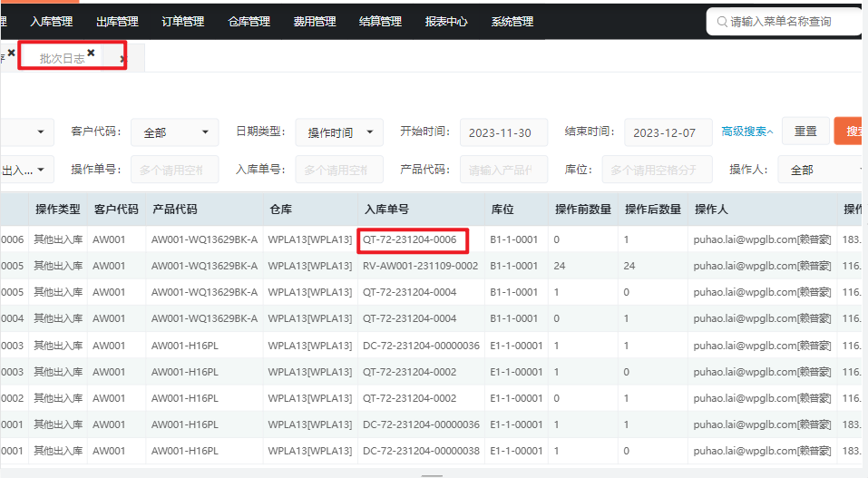
Task: Select cell RV-AW001-231109-0002
Action: 420,266
